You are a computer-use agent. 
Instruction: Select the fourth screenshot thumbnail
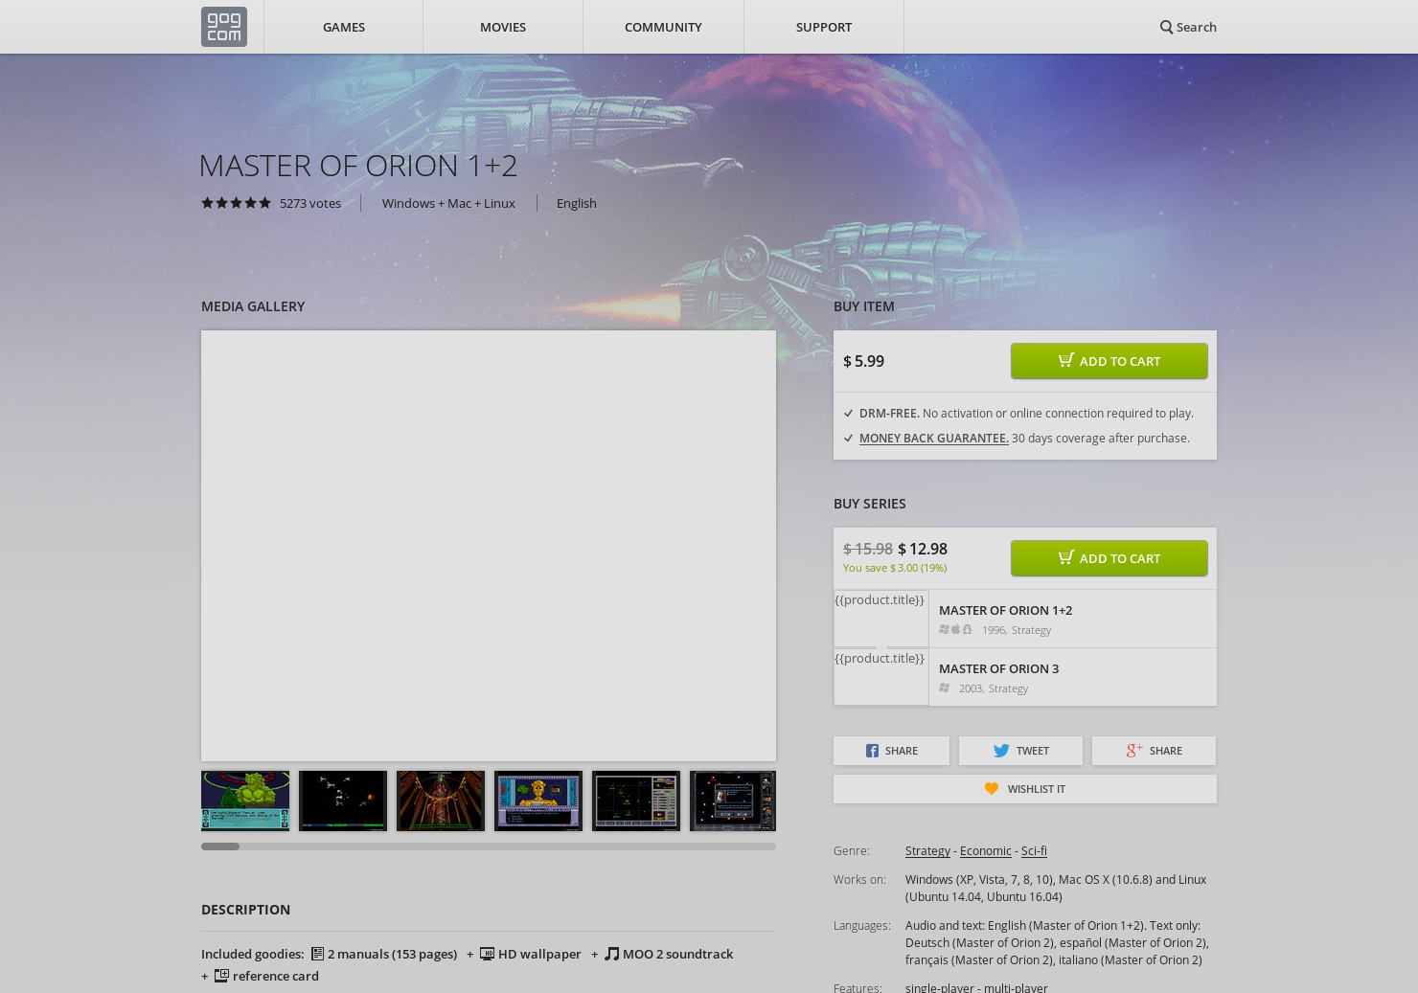coord(537,801)
